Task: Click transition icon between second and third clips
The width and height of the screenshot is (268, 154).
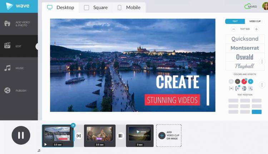Action: pos(121,136)
